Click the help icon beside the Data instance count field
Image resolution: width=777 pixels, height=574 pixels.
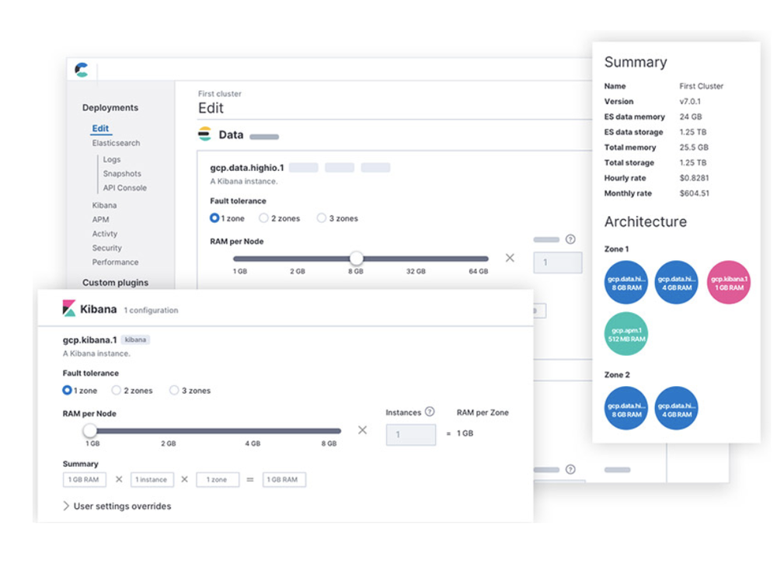coord(570,239)
